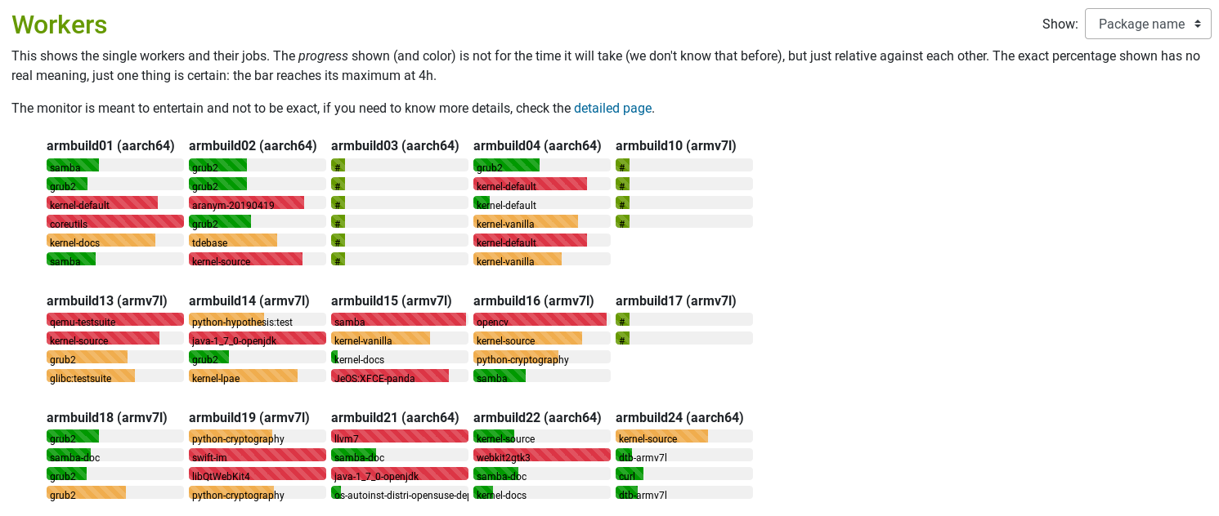
Task: Select libQtWebKit4 job on armbuild19
Action: (x=258, y=474)
